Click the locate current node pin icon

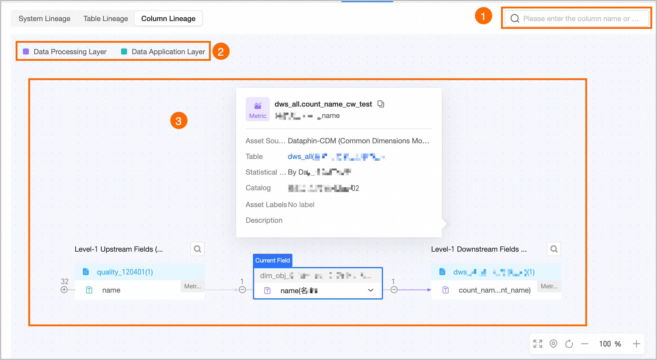(x=553, y=344)
